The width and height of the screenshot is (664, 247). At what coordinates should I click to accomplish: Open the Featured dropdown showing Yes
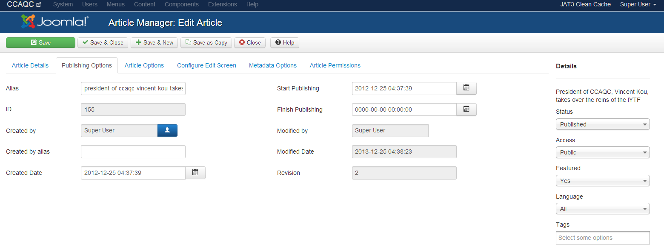pos(603,181)
